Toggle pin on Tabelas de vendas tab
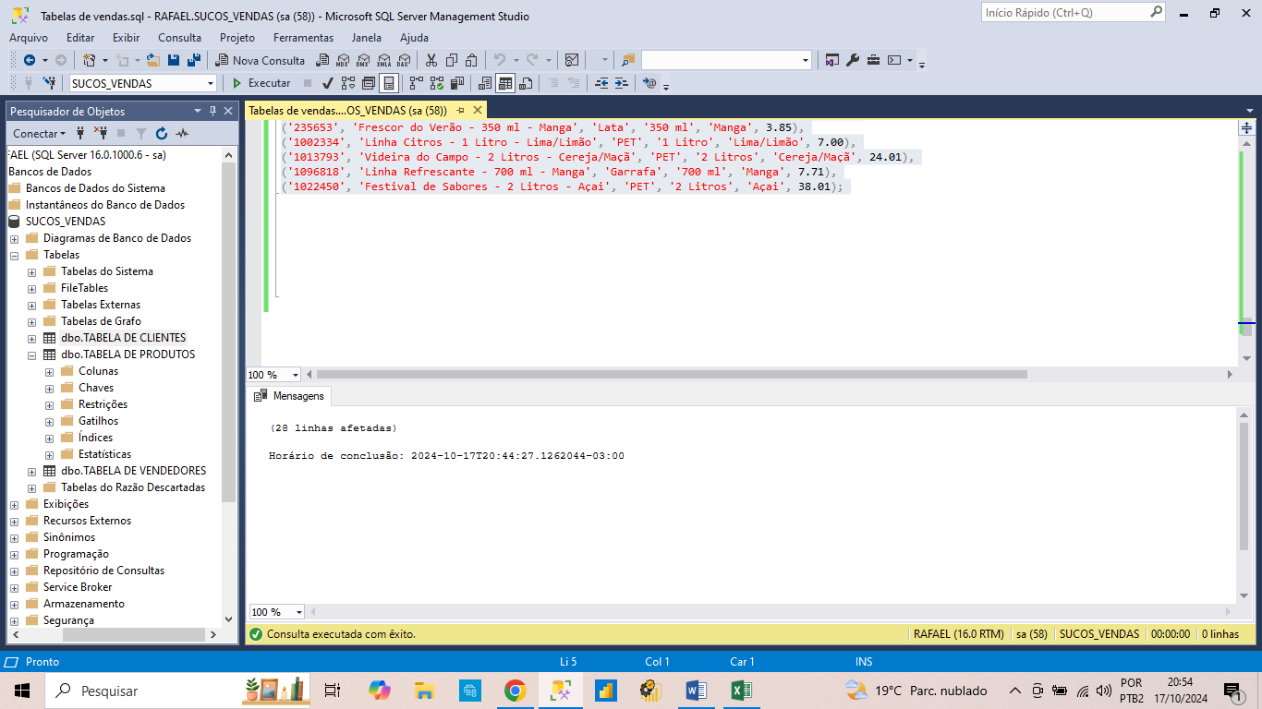The width and height of the screenshot is (1262, 709). tap(459, 111)
